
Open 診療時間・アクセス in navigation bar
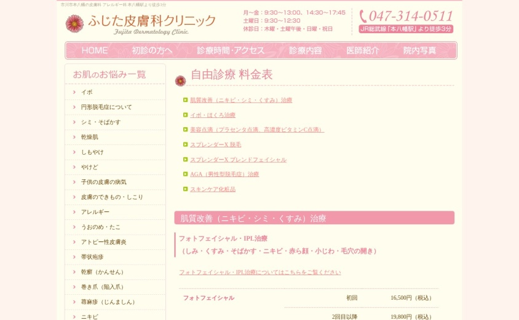[231, 50]
